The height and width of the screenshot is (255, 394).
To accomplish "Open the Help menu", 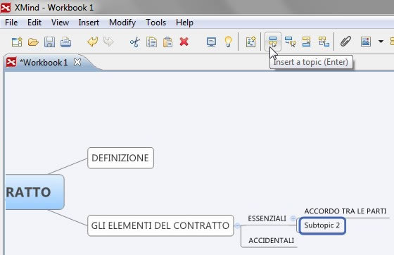I will pos(184,23).
